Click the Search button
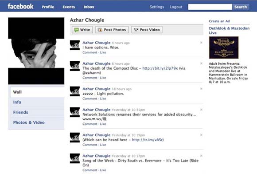This screenshot has width=257, height=174. (x=241, y=7)
